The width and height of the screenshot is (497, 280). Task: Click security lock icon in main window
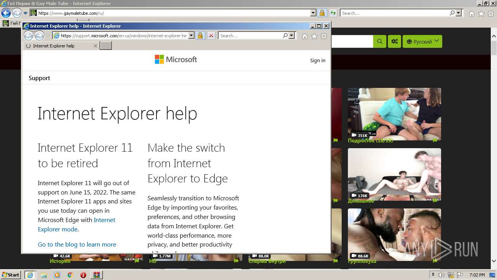[x=322, y=13]
